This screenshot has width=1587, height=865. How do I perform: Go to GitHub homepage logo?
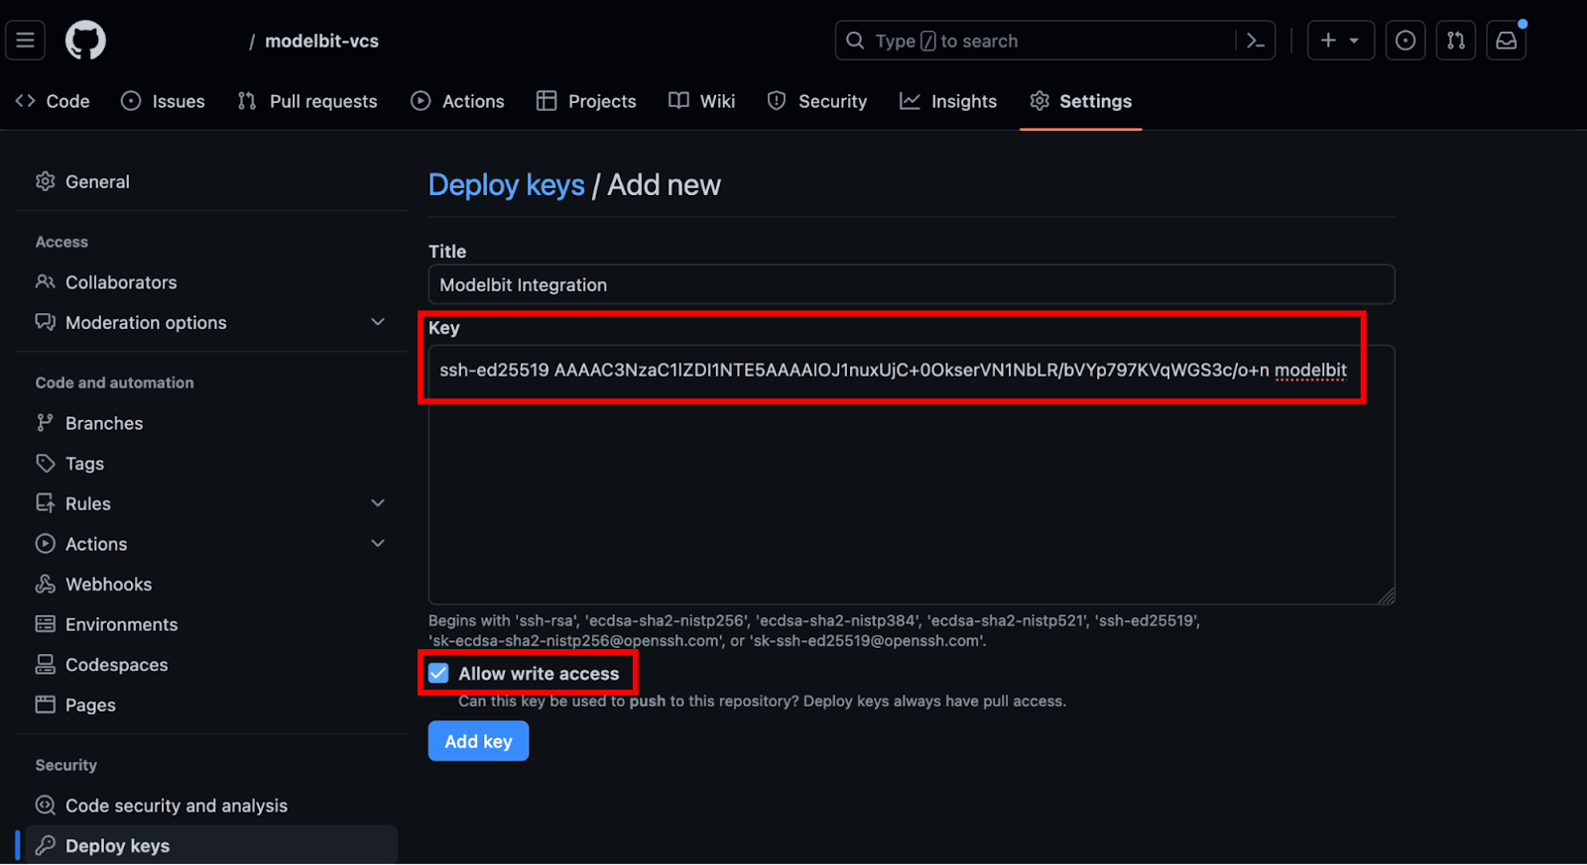point(85,41)
